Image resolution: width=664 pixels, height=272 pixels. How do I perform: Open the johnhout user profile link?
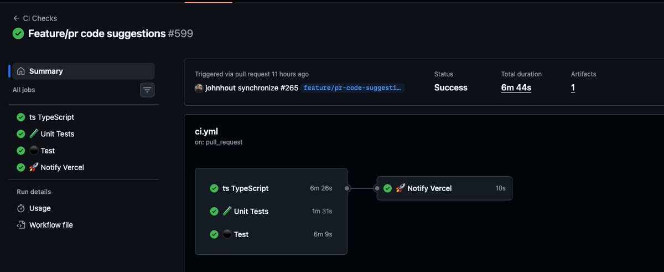click(220, 88)
